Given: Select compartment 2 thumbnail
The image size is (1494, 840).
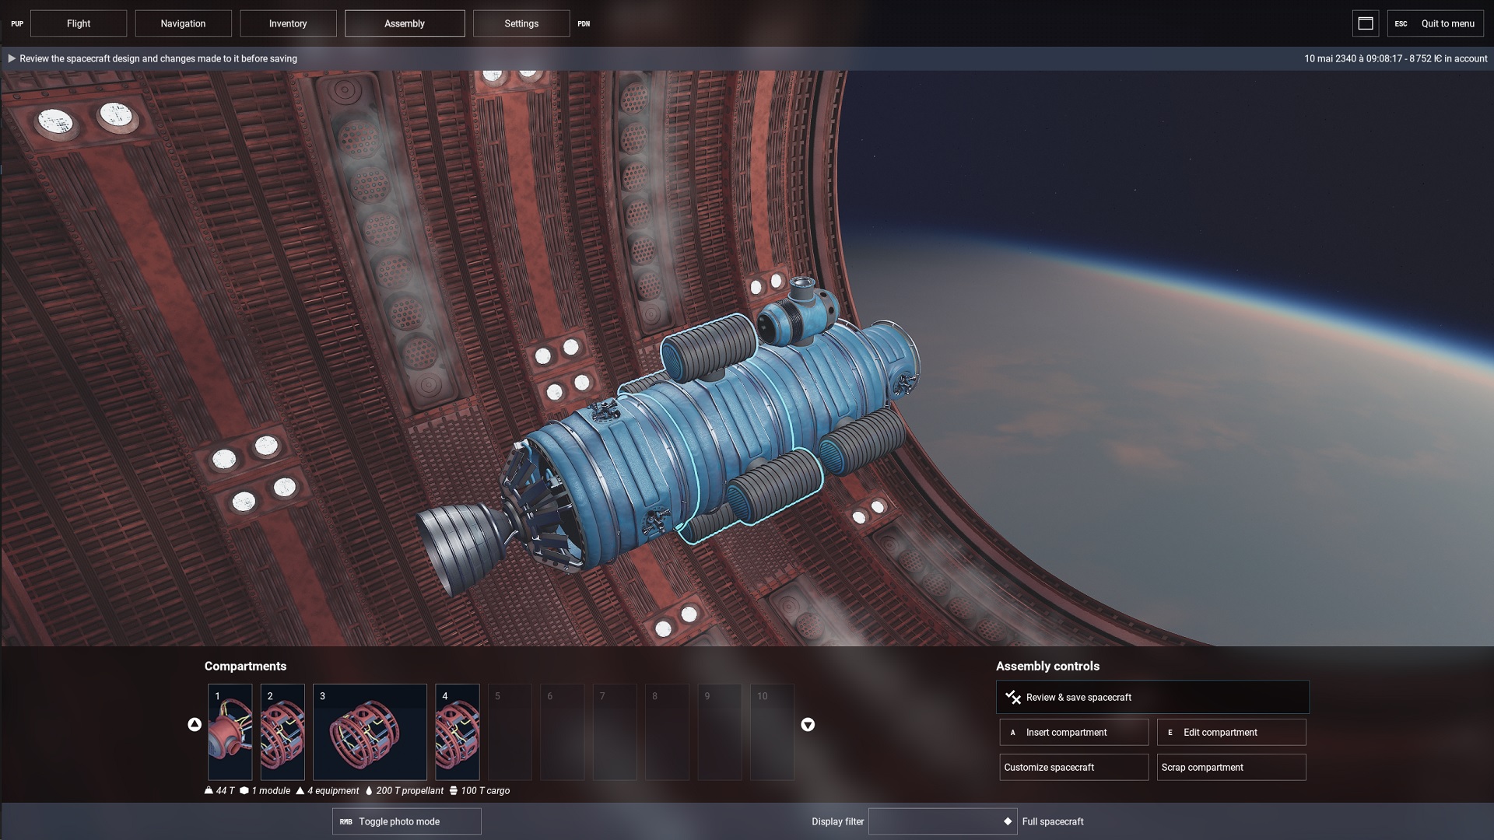Looking at the screenshot, I should pyautogui.click(x=282, y=732).
